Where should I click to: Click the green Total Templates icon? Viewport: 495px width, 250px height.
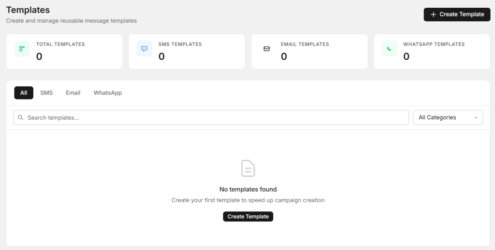coord(22,49)
